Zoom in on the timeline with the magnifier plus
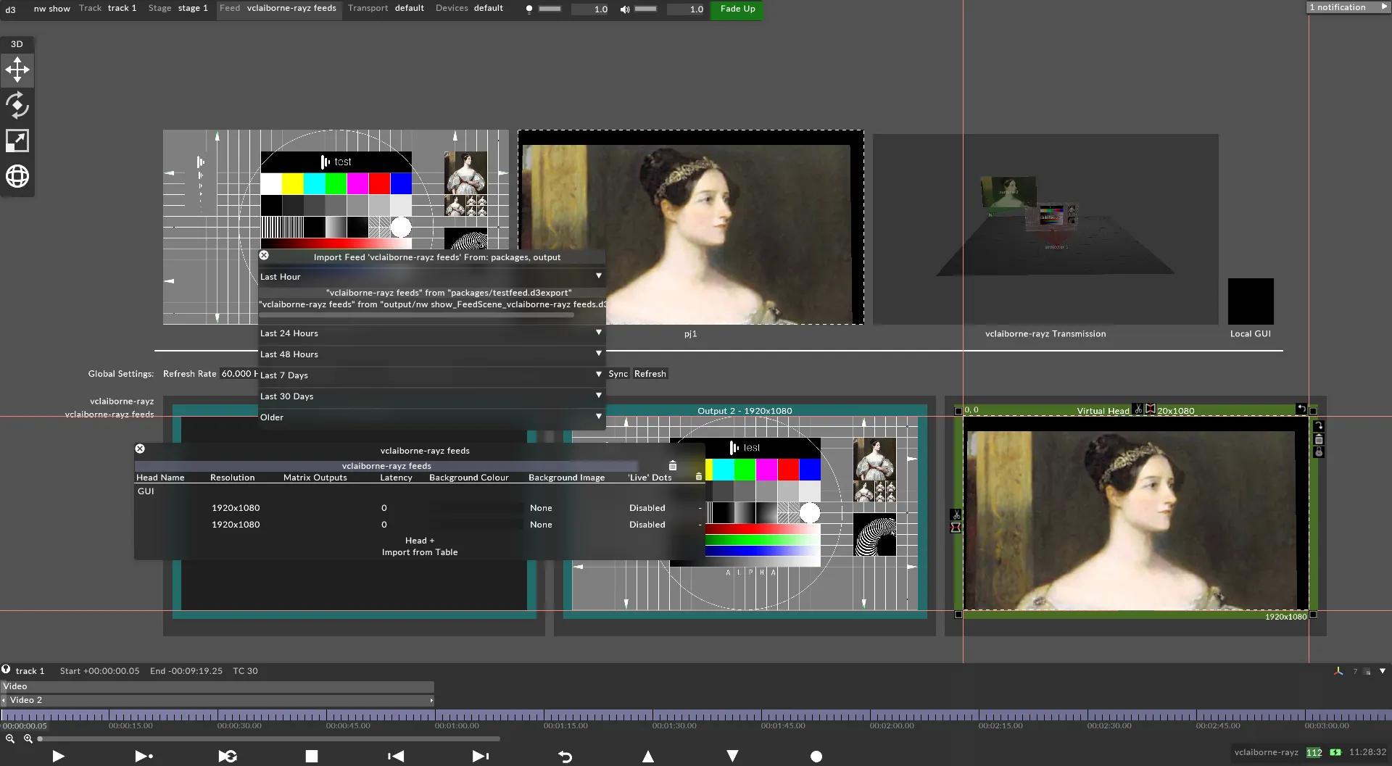The height and width of the screenshot is (766, 1392). [x=28, y=739]
